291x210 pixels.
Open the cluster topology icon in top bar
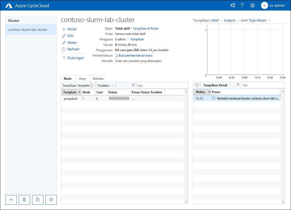point(232,5)
